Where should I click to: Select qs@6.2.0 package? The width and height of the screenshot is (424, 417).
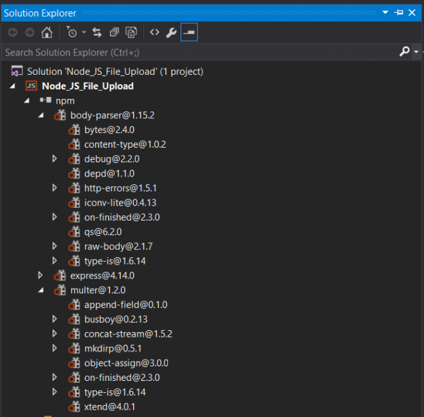(x=103, y=232)
